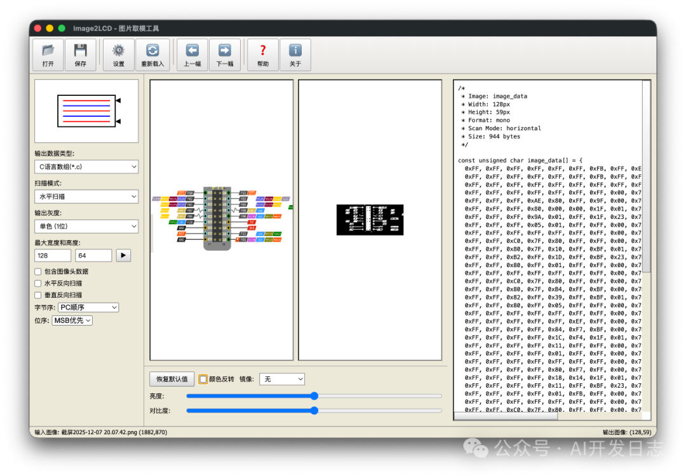This screenshot has height=476, width=686.
Task: Open help via the 帮助 question mark
Action: point(263,55)
